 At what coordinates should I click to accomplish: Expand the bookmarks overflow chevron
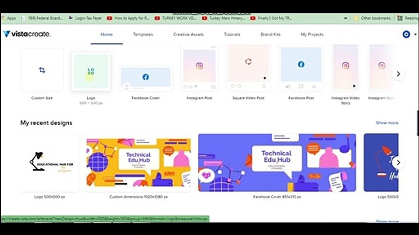[345, 18]
